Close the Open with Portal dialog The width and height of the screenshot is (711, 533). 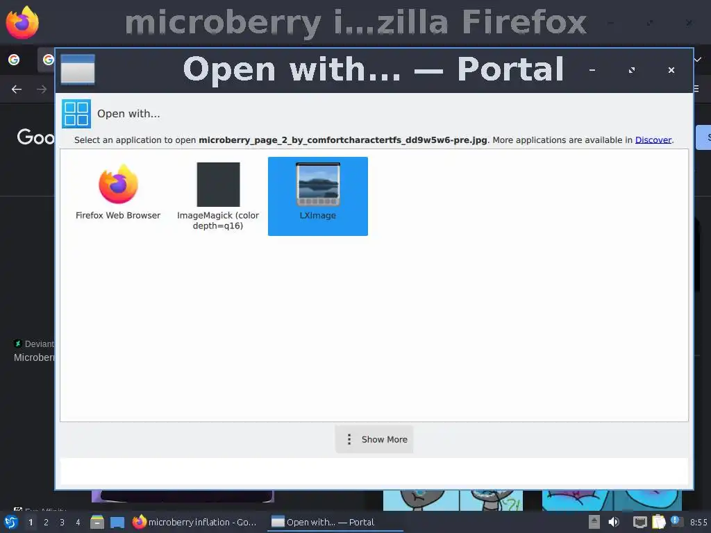point(671,70)
